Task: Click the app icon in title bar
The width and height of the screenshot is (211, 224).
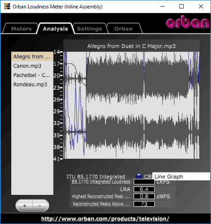Action: click(x=7, y=7)
